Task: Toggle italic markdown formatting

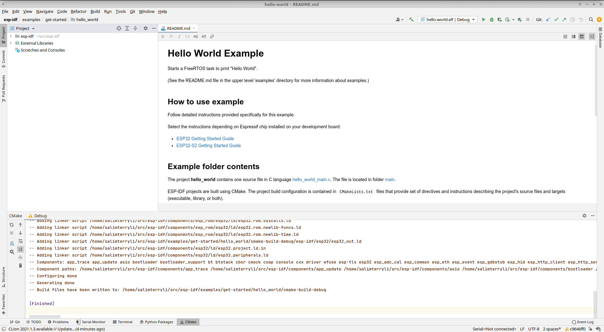Action: pyautogui.click(x=179, y=36)
